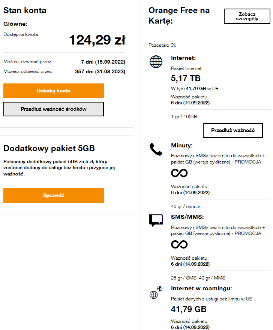Screen dimensions: 273x330
Task: Click the phone icon beside Minuty
Action: [x=156, y=149]
